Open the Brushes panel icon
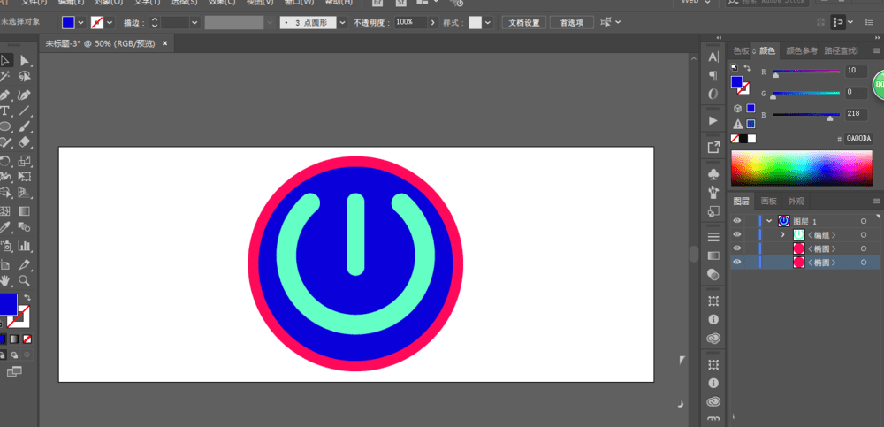Viewport: 884px width, 427px height. click(713, 193)
